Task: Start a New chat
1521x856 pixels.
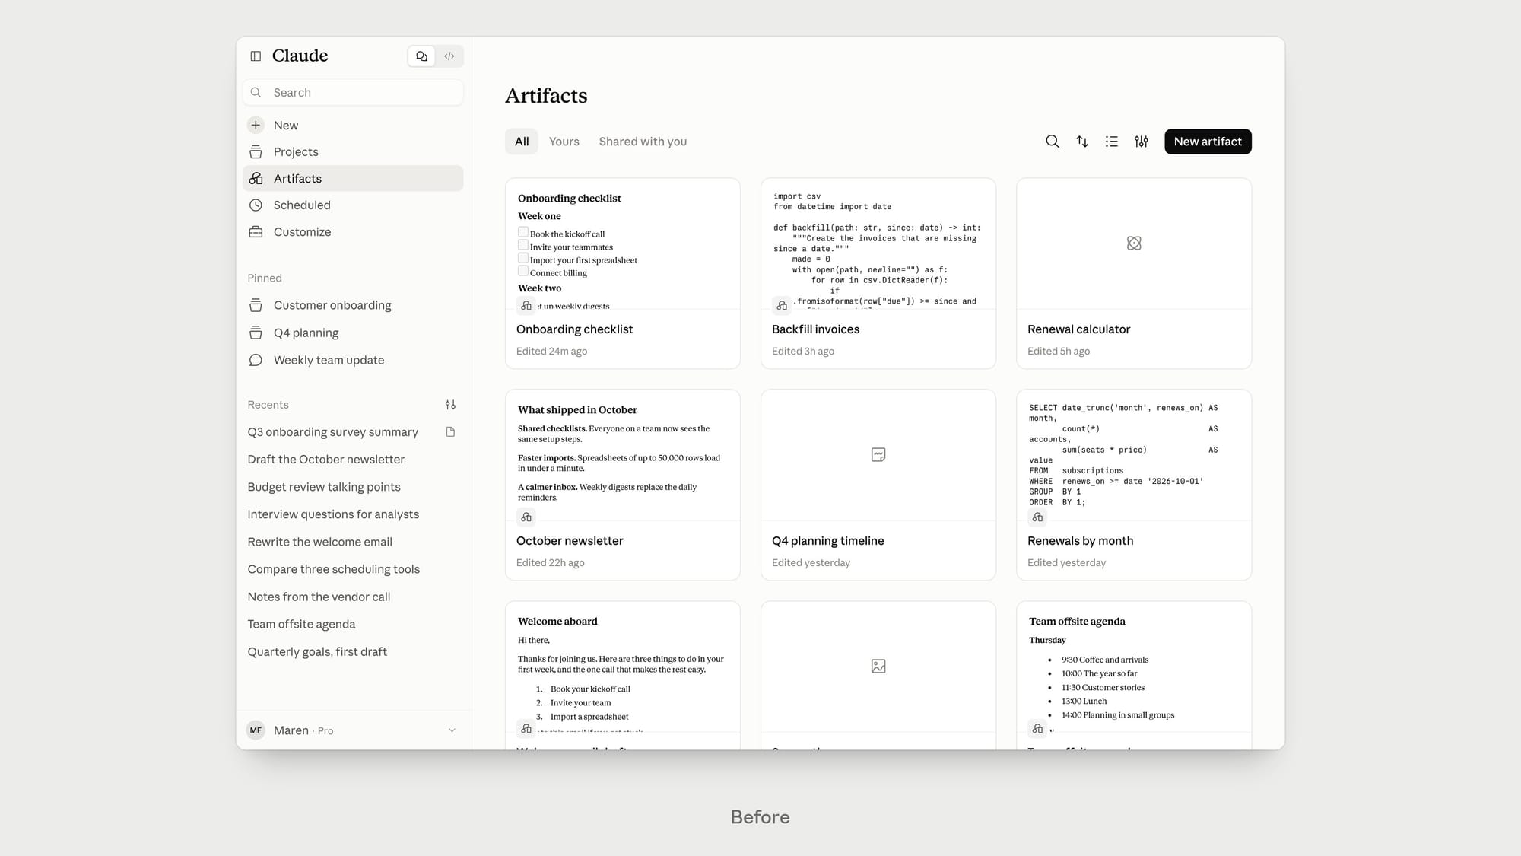Action: [353, 125]
